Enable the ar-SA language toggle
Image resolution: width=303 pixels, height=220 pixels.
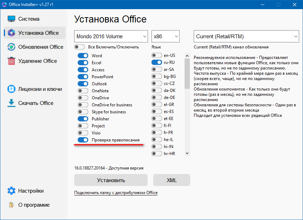157,69
